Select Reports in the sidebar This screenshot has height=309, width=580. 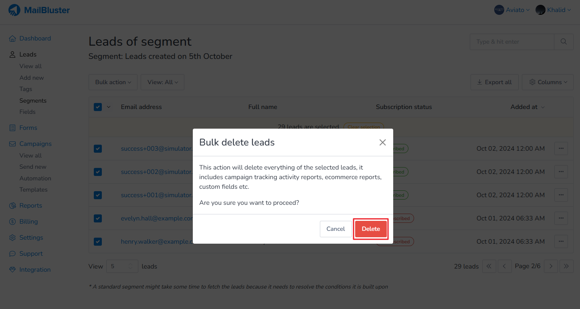tap(30, 206)
